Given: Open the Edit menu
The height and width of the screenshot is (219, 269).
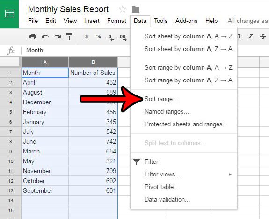Looking at the screenshot, I should 51,21.
